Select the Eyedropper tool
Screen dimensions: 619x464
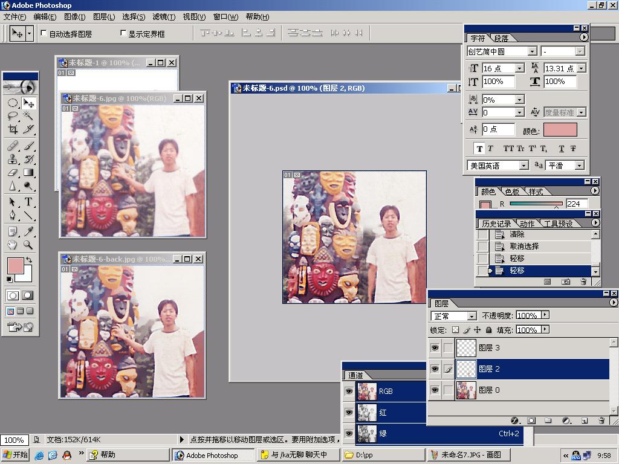coord(28,232)
